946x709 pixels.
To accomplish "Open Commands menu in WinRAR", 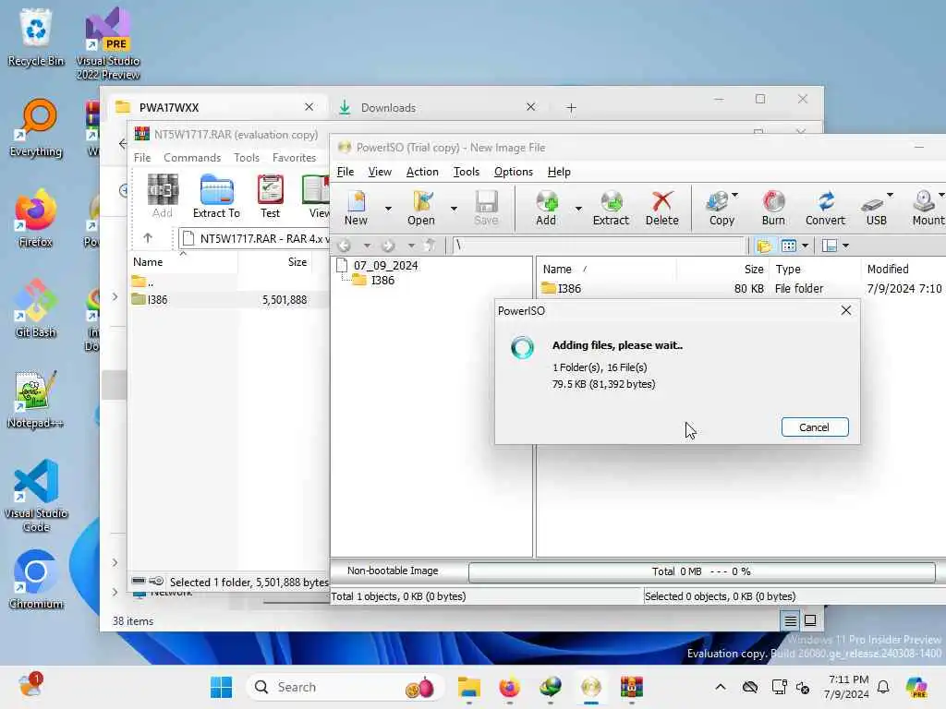I will tap(192, 157).
